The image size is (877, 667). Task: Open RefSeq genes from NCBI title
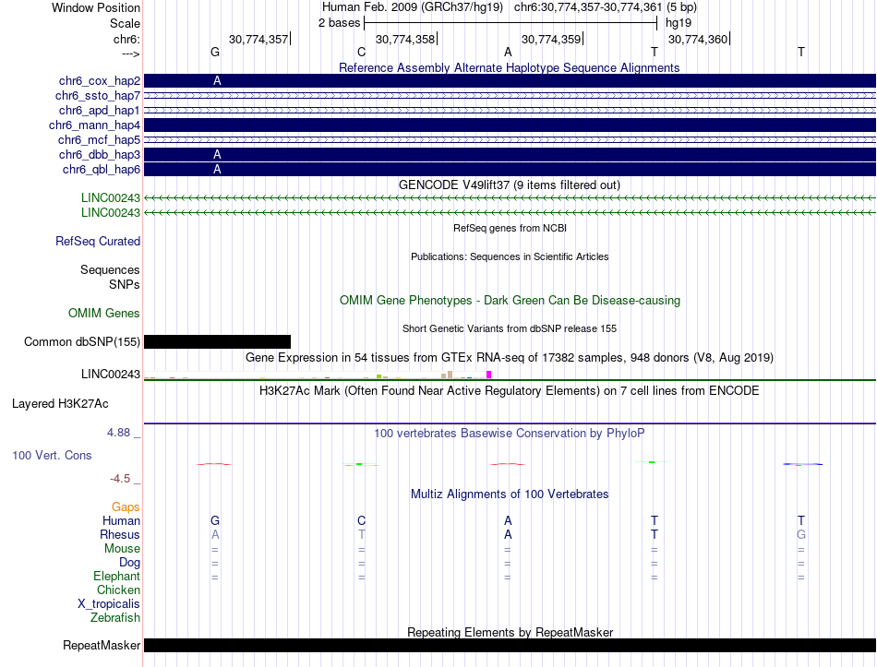click(x=510, y=228)
